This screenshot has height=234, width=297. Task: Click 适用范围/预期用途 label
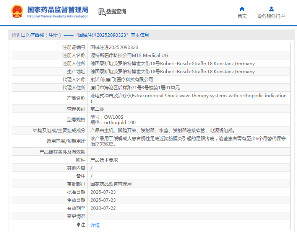66,141
